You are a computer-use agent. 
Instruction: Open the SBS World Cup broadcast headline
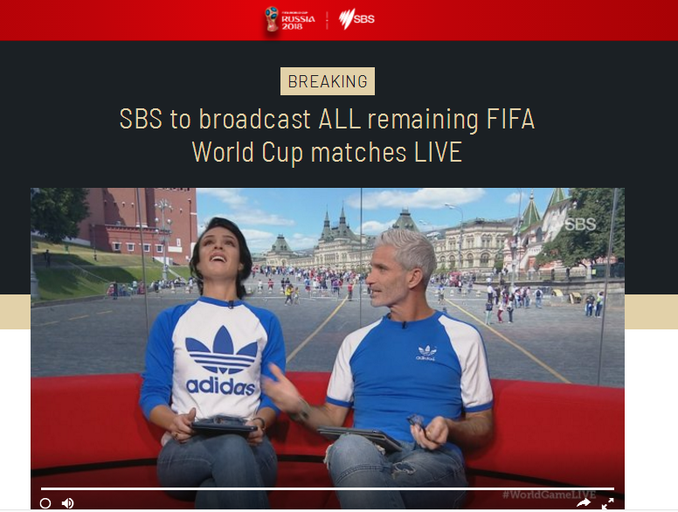(x=328, y=135)
